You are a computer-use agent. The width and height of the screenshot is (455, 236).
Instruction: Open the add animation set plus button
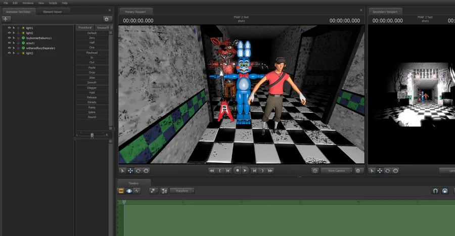click(x=6, y=19)
